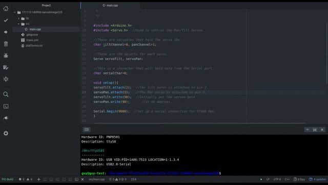Open .travis.yml file in tree

click(x=32, y=40)
